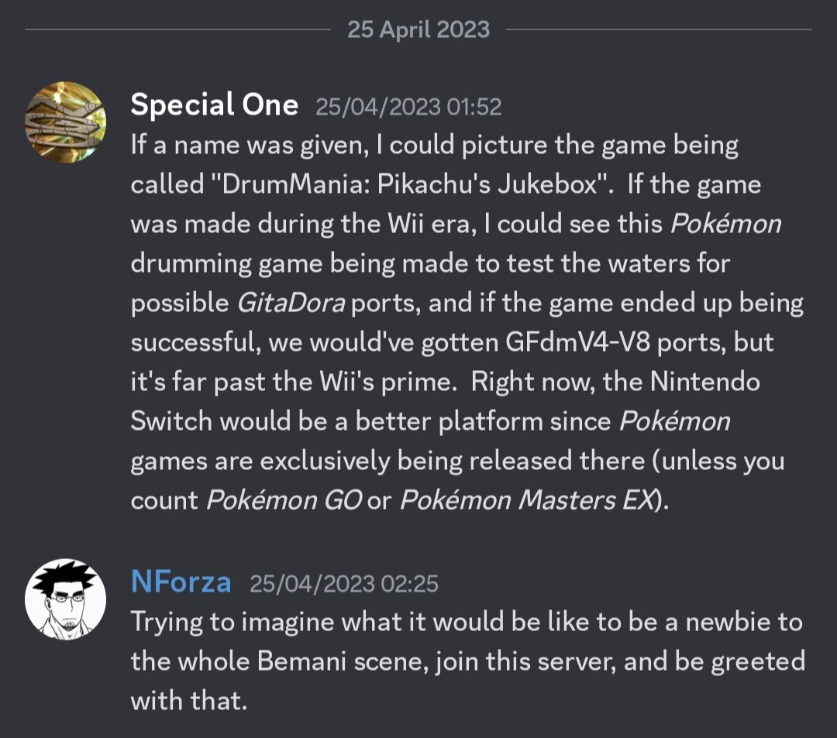Click italic Pokémon after "better platform since"

coord(674,421)
